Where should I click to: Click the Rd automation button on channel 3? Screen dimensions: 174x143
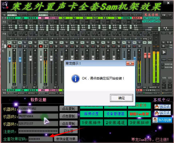coord(30,42)
